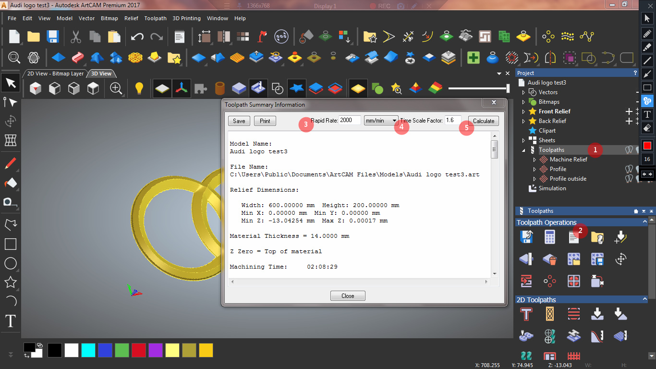Redo the last action

coord(157,37)
